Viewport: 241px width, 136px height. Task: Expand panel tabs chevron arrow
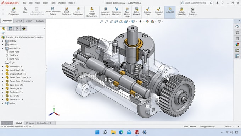pyautogui.click(x=44, y=29)
